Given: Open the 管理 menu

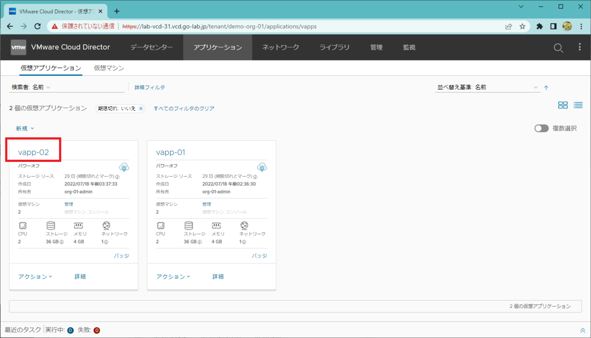Looking at the screenshot, I should tap(376, 47).
